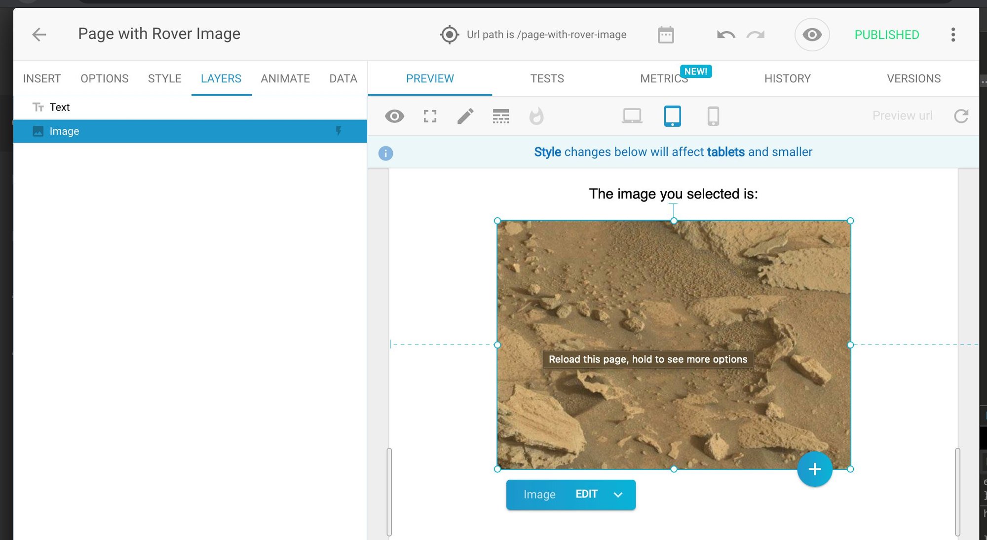Expand the Image EDIT chevron dropdown
The width and height of the screenshot is (987, 540).
click(618, 495)
